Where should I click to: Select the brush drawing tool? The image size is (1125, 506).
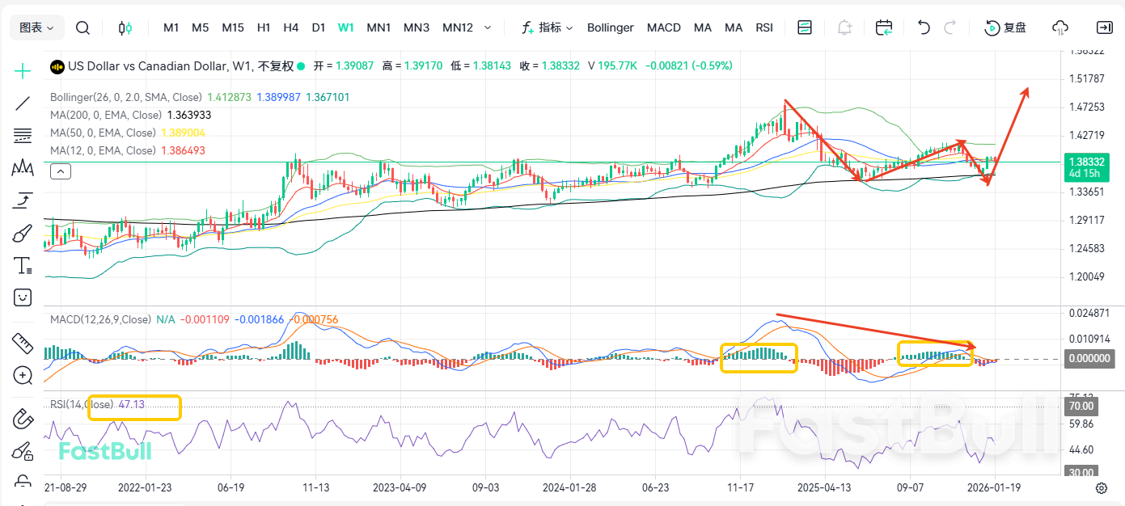click(x=23, y=233)
